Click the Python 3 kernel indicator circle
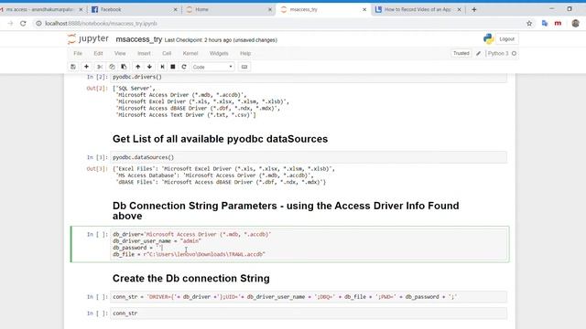The width and height of the screenshot is (586, 329). pyautogui.click(x=515, y=53)
